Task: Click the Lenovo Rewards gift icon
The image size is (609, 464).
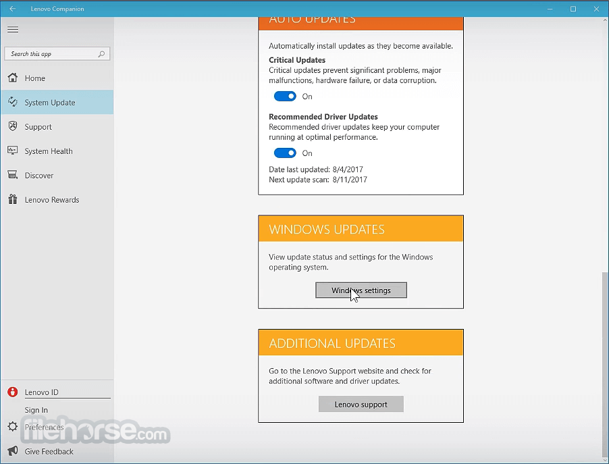Action: click(13, 199)
